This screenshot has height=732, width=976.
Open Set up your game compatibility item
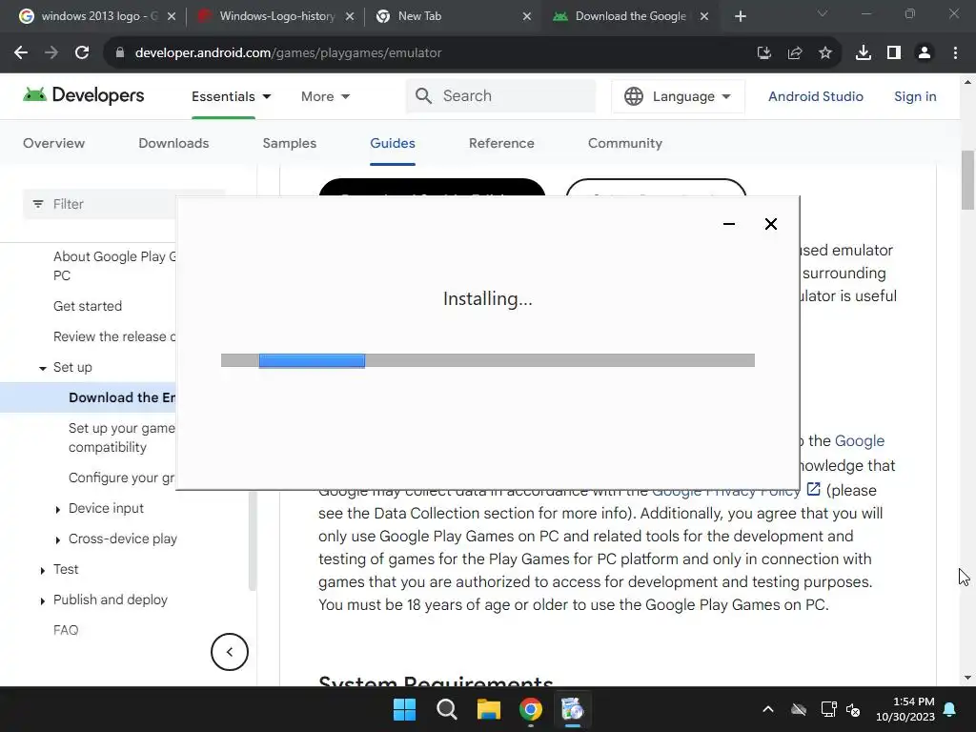[x=122, y=437]
